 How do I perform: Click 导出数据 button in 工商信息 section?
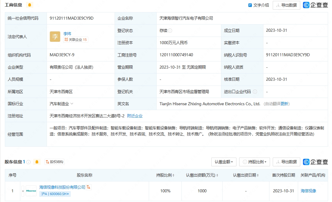coord(286,5)
